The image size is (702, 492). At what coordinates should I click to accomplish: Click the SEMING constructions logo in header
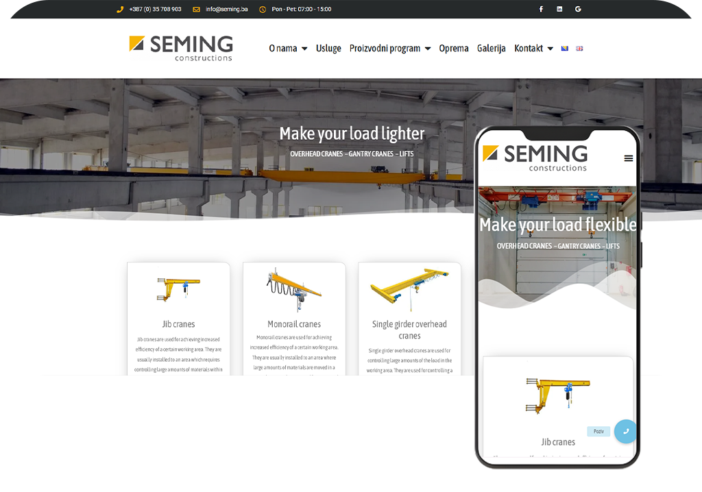tap(181, 48)
